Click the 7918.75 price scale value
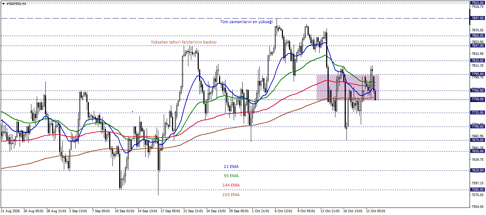 [x=477, y=7]
